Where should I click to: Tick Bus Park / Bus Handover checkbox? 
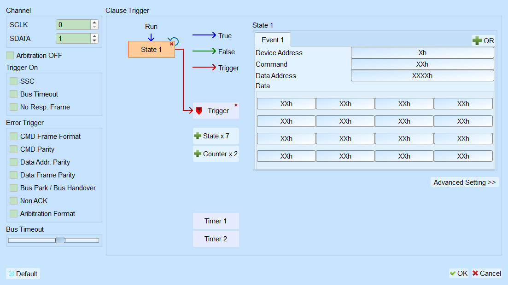[14, 188]
